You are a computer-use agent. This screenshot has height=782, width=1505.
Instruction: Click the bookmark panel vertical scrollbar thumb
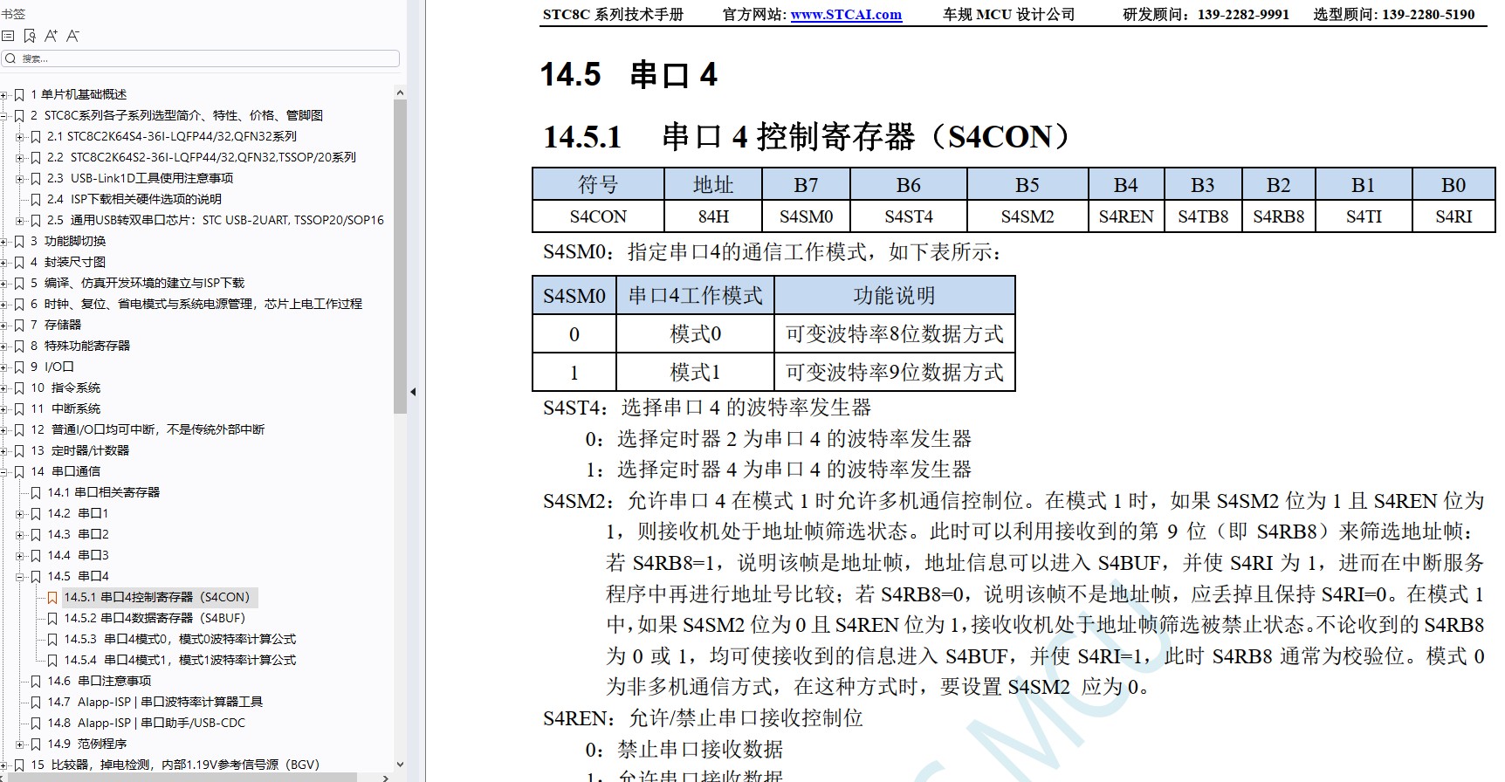tap(400, 256)
